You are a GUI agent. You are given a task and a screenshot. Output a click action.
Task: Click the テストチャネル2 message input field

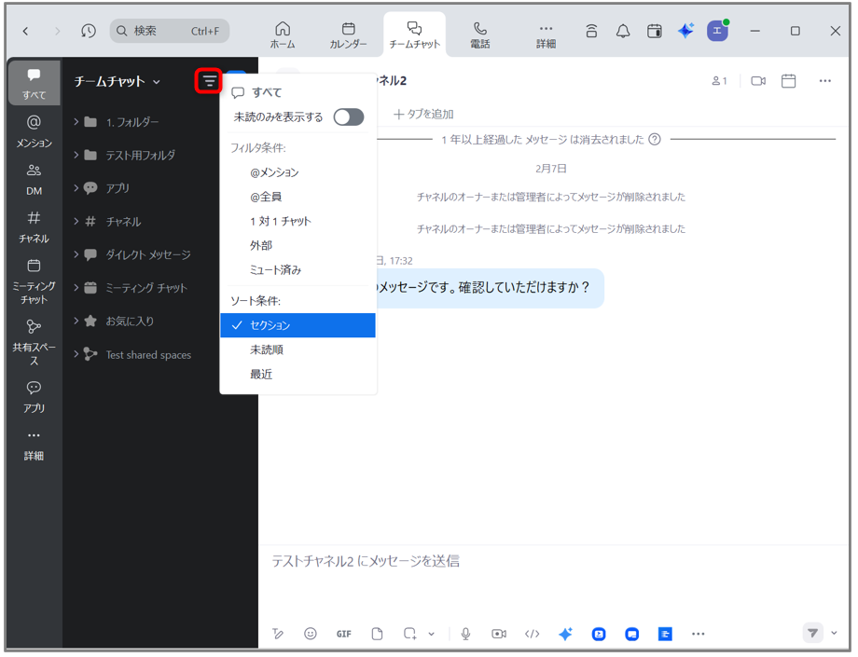tap(553, 561)
